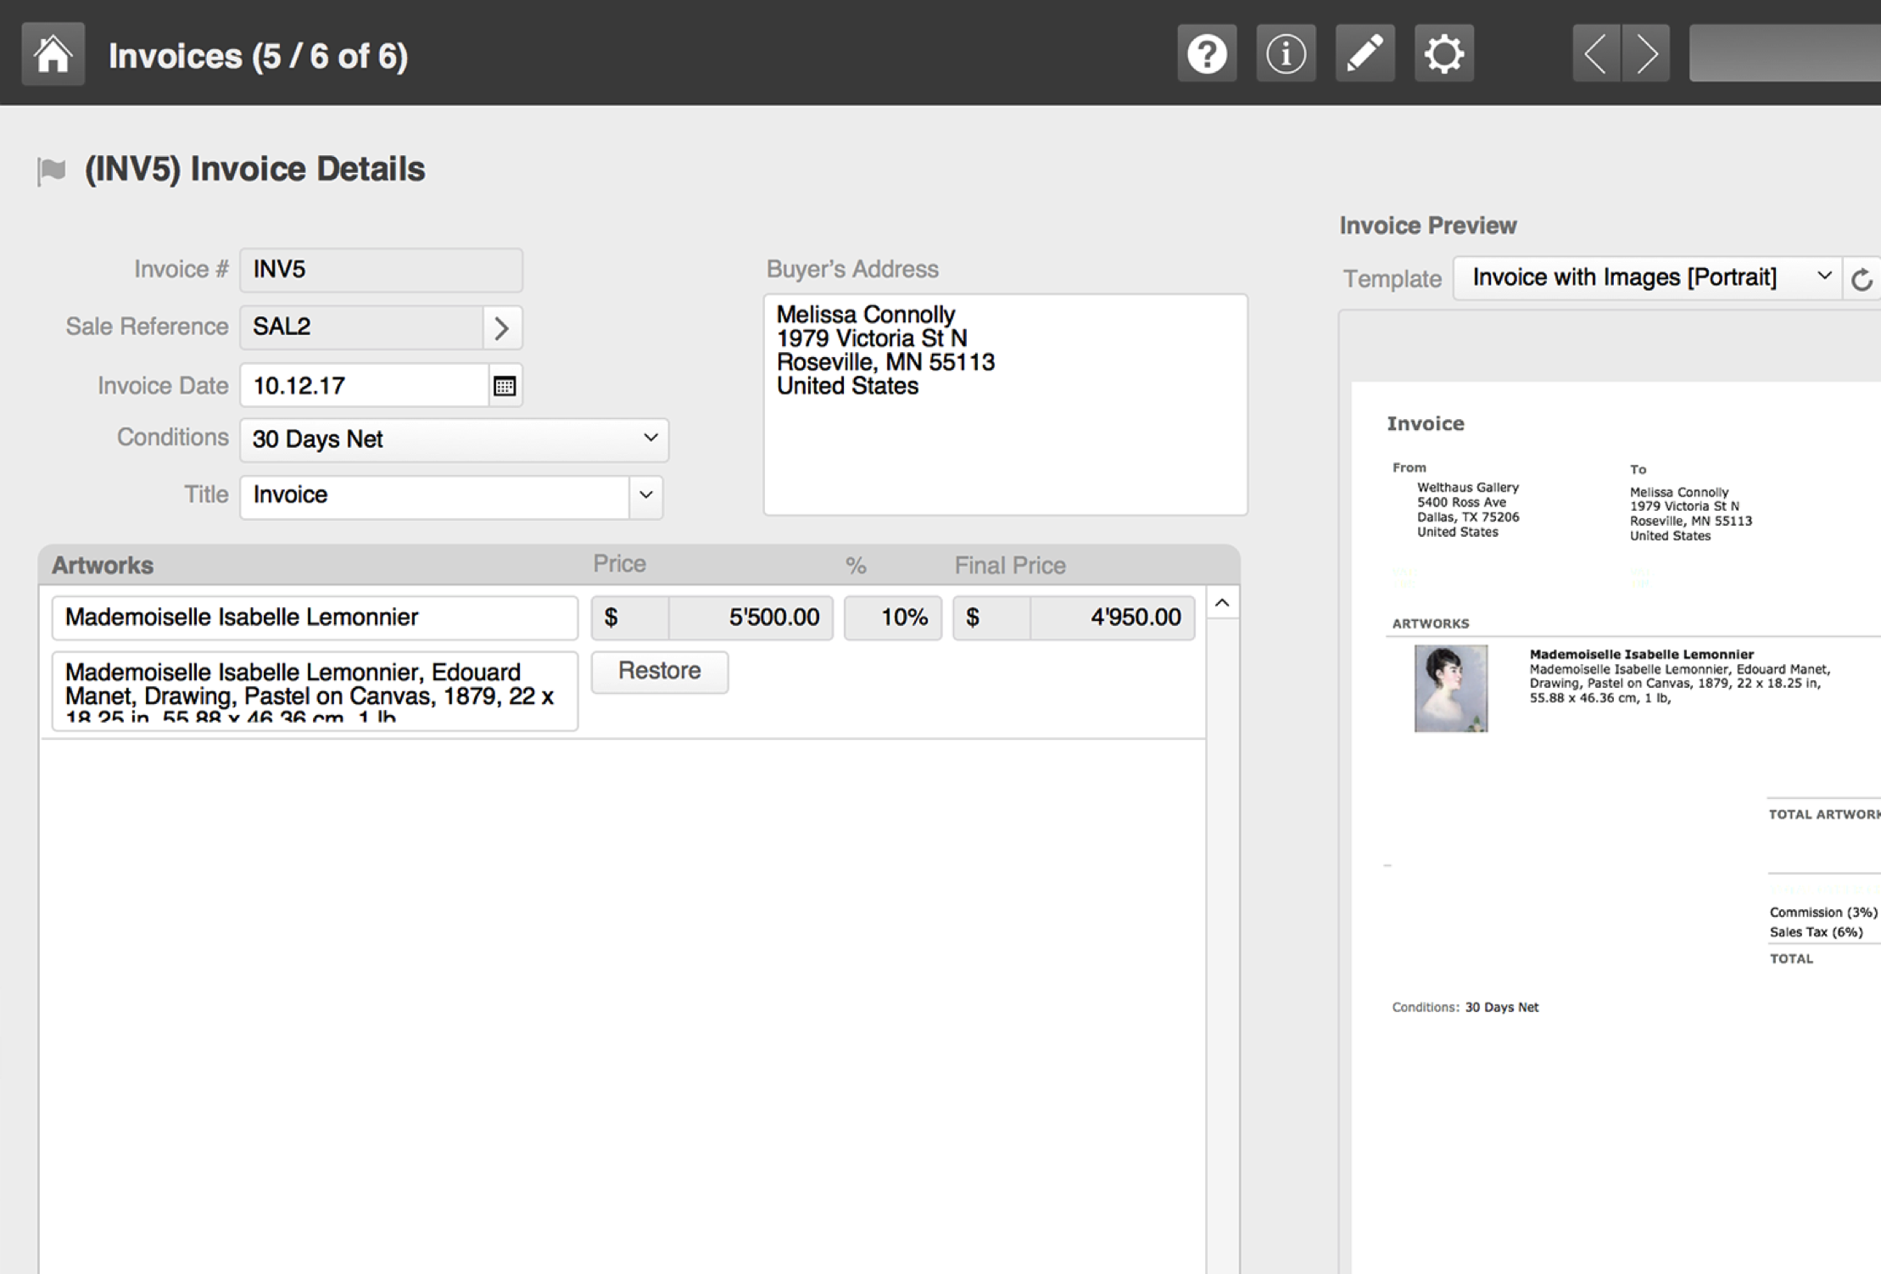Toggle the flag next to Invoice Details
This screenshot has width=1881, height=1274.
click(52, 170)
